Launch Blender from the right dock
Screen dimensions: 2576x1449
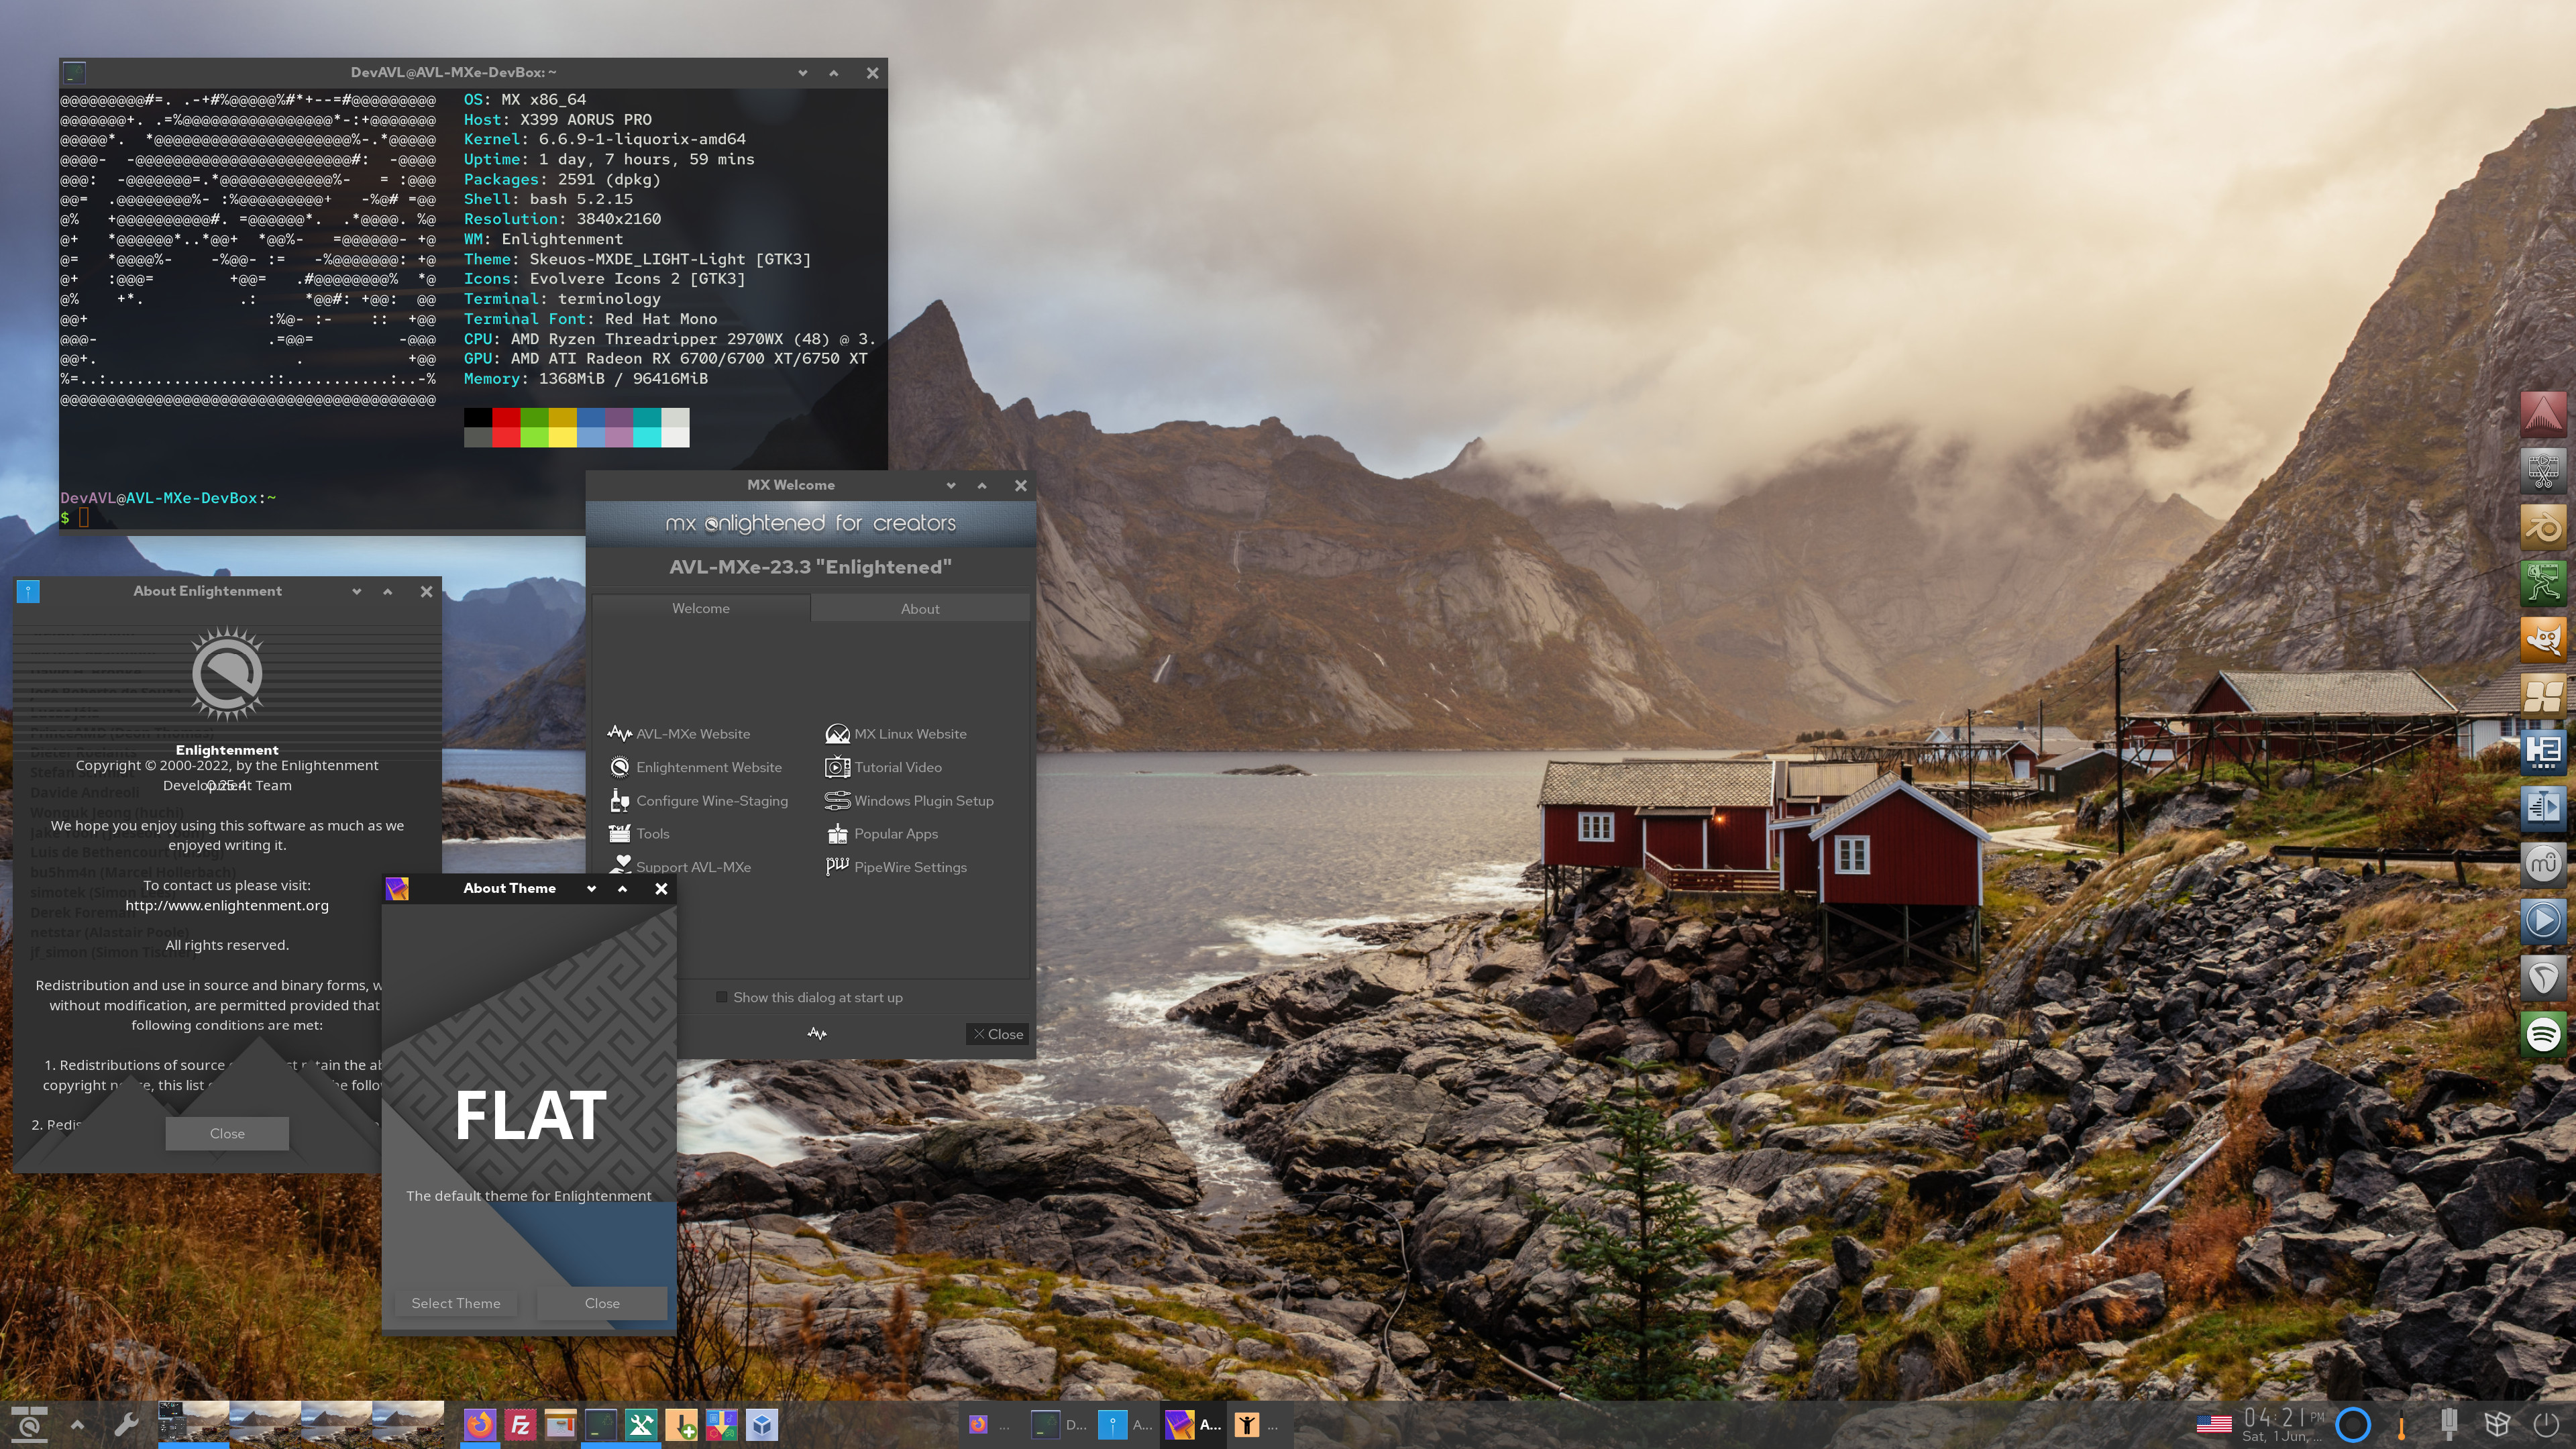[2543, 527]
